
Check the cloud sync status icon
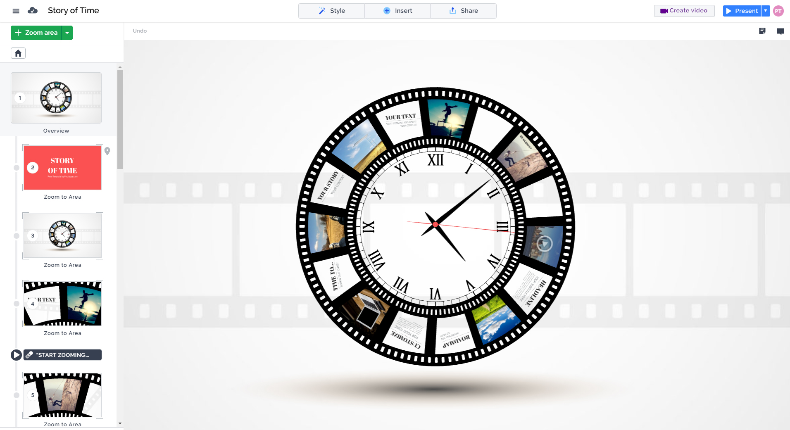(x=33, y=11)
